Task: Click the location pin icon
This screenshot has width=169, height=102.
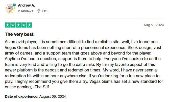Action: (39, 11)
